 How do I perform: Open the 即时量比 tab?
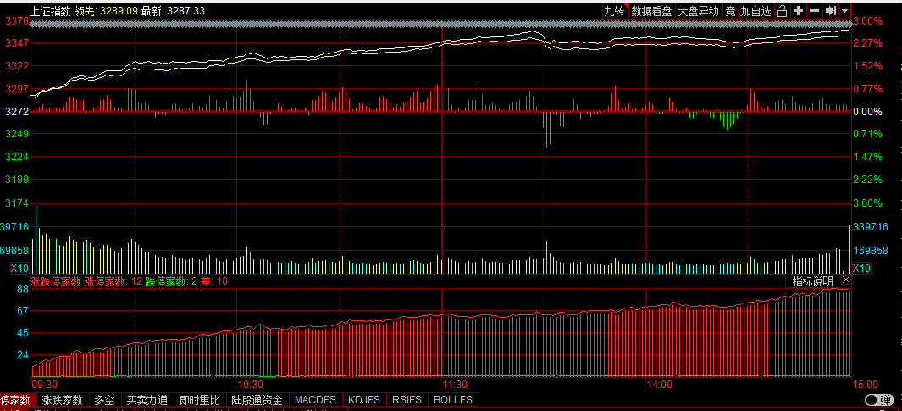click(200, 400)
